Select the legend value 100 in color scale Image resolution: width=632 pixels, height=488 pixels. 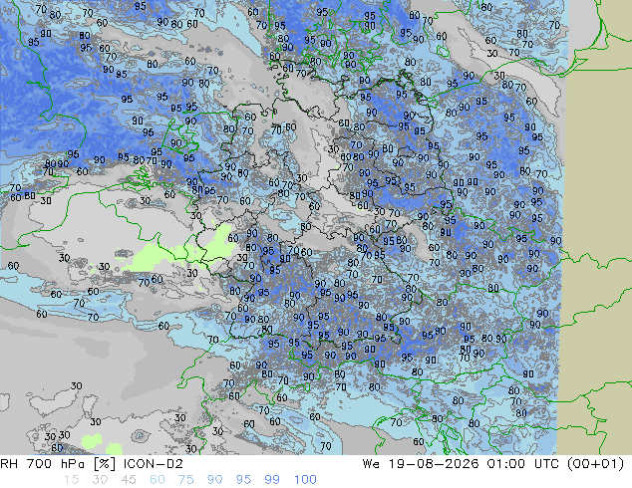tap(305, 480)
